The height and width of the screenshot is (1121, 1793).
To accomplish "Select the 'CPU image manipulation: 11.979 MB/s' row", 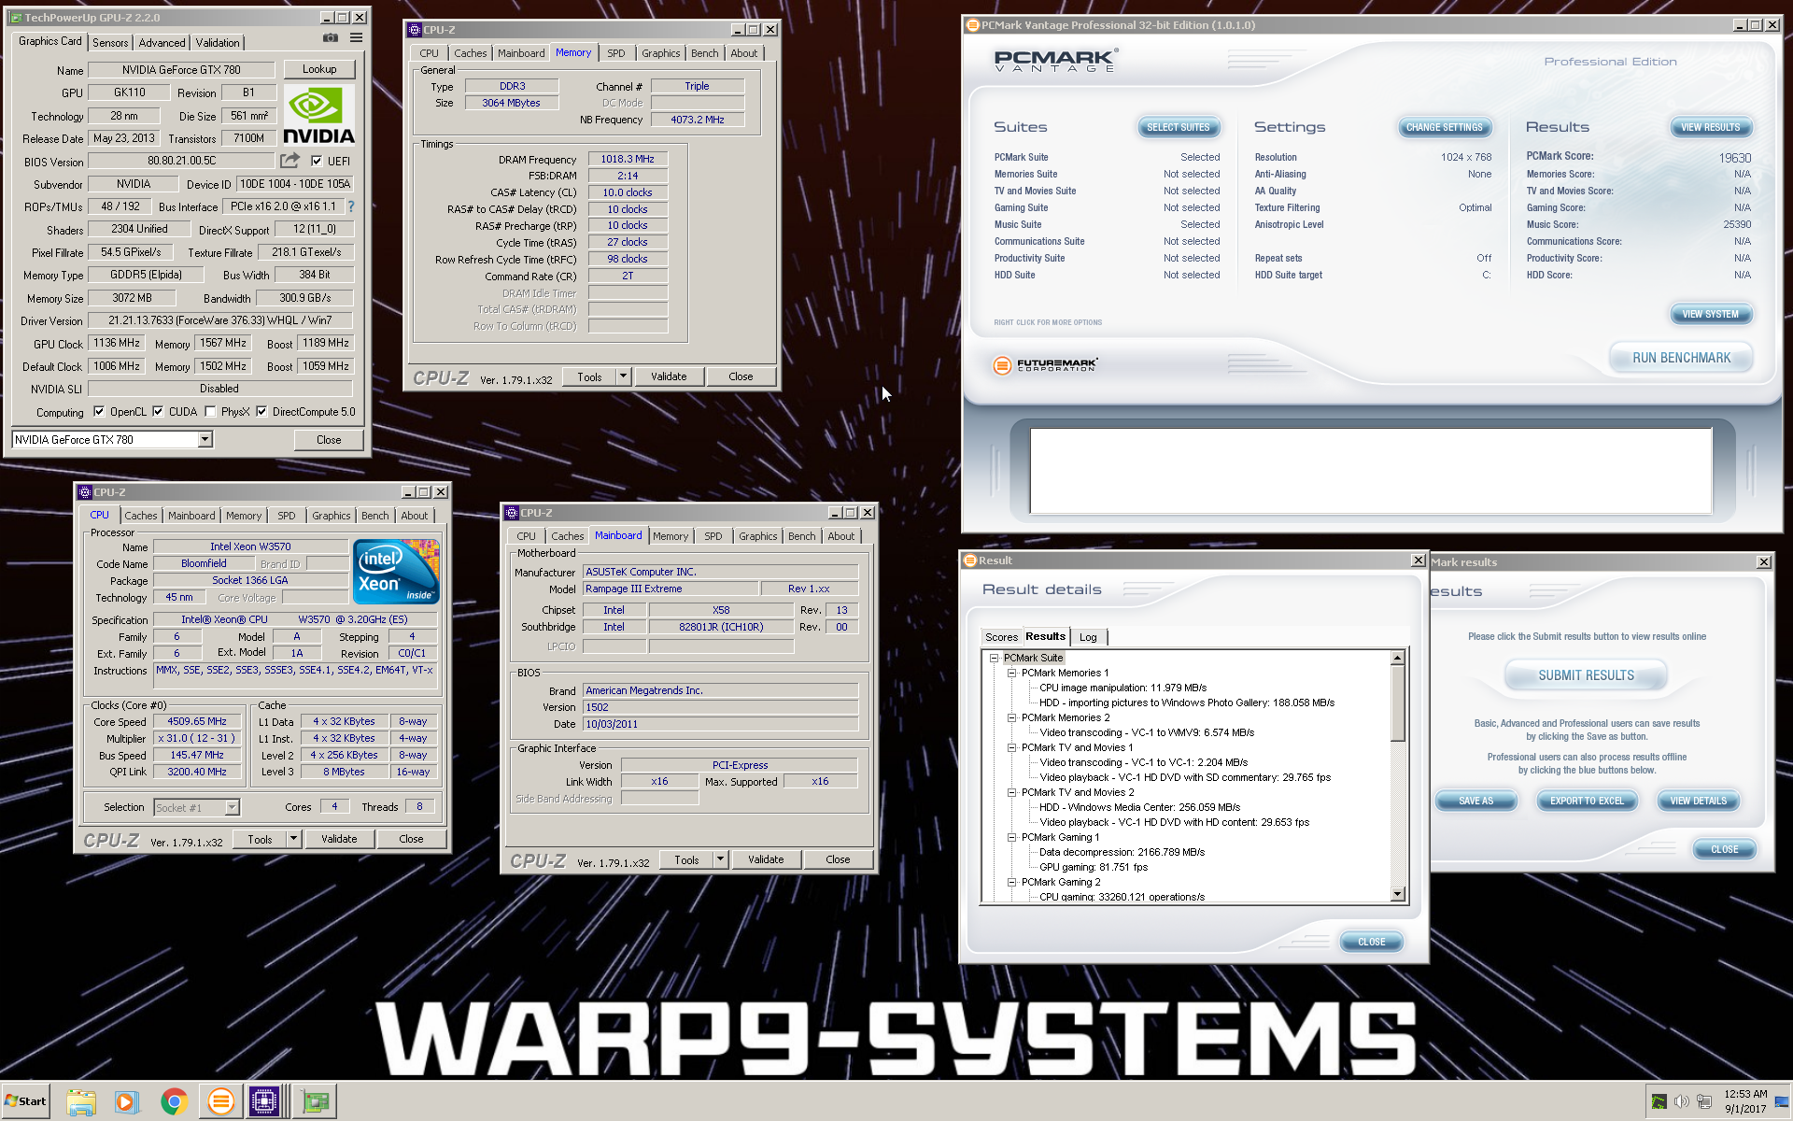I will pos(1122,688).
